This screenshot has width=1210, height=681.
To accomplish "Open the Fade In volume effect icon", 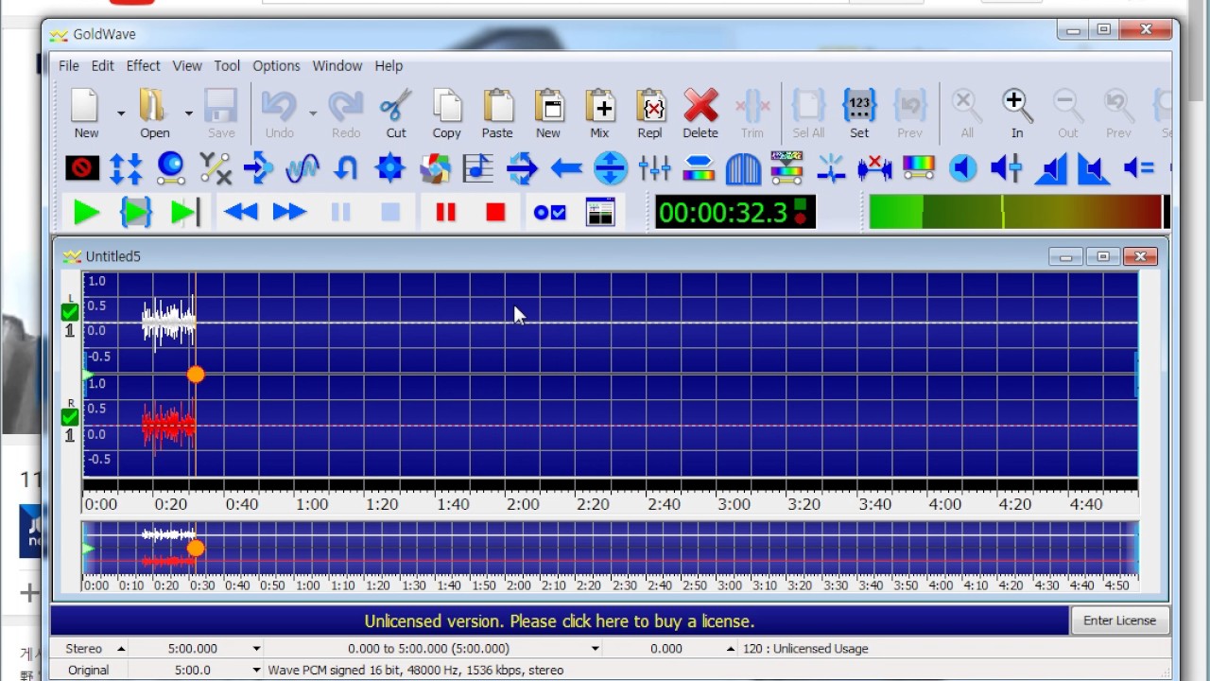I will point(1050,168).
